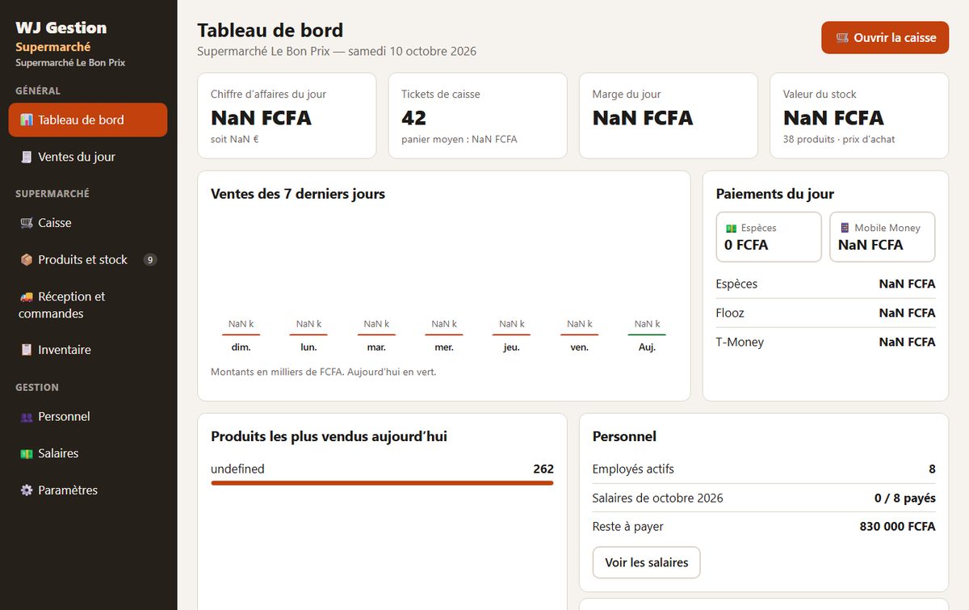Navigate to Réception et commandes
The image size is (969, 610).
click(88, 305)
